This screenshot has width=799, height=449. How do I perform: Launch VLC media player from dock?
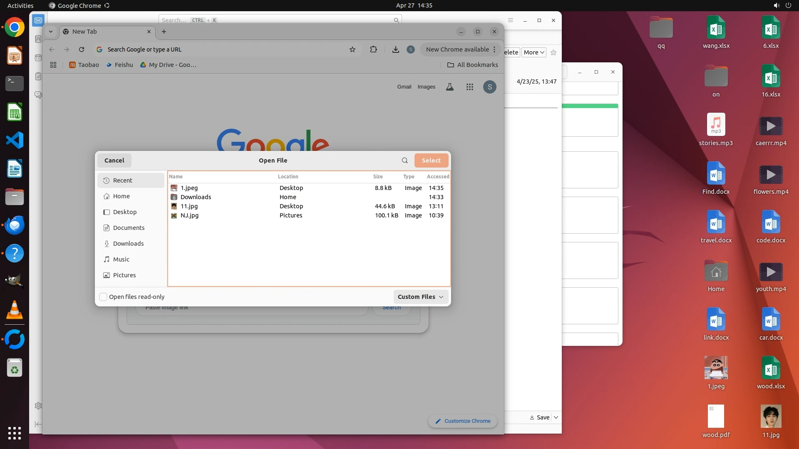pos(14,310)
